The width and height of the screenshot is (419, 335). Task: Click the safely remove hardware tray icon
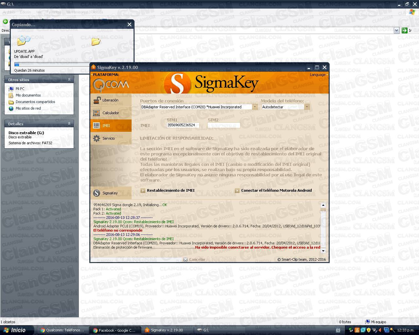(x=351, y=330)
